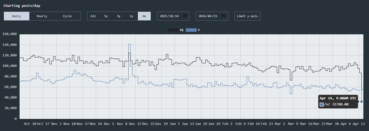Open calendar picker for start date 2025/10/14

(185, 16)
